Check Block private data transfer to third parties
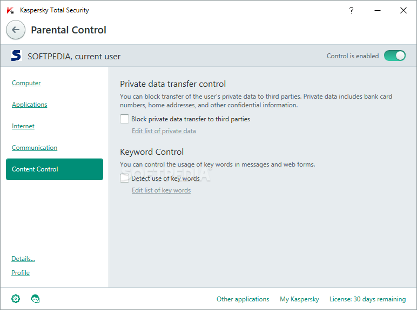417x310 pixels. (x=124, y=119)
